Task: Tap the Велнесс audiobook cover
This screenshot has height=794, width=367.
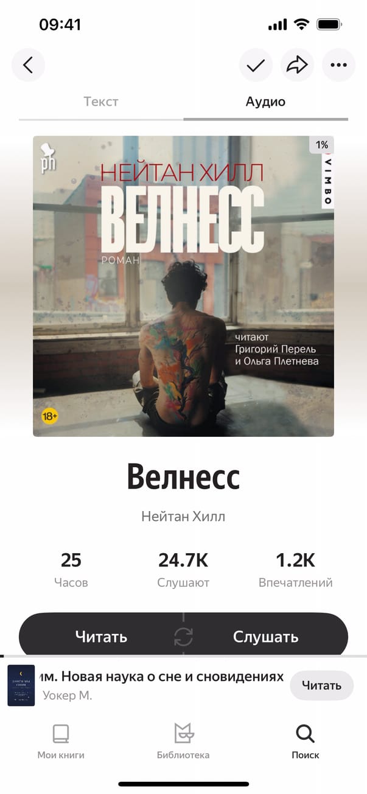Action: click(x=183, y=286)
